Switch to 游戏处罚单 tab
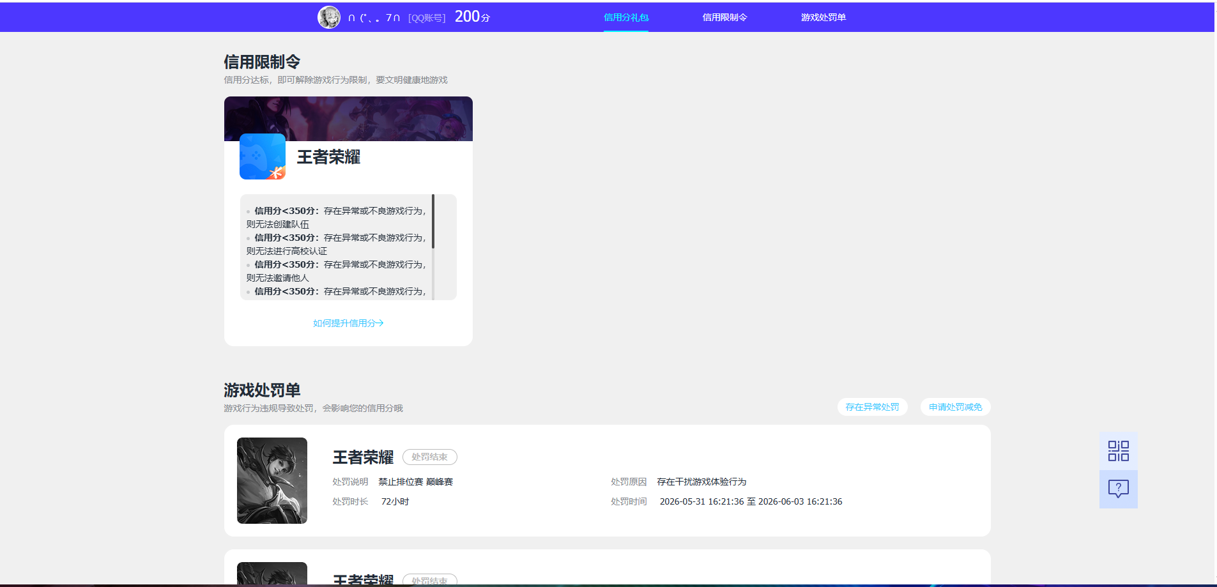 tap(823, 17)
